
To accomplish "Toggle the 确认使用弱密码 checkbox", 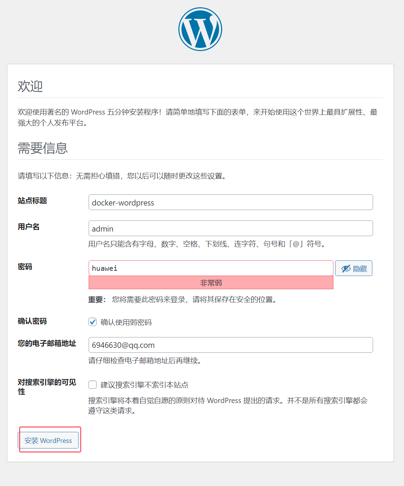I will pyautogui.click(x=92, y=322).
